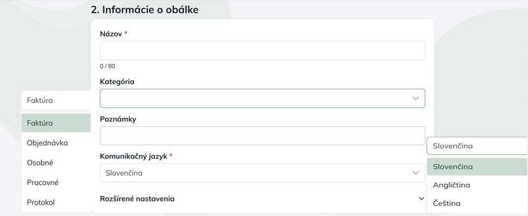The height and width of the screenshot is (216, 528).
Task: Focus the Poznámky notes field
Action: coord(262,136)
